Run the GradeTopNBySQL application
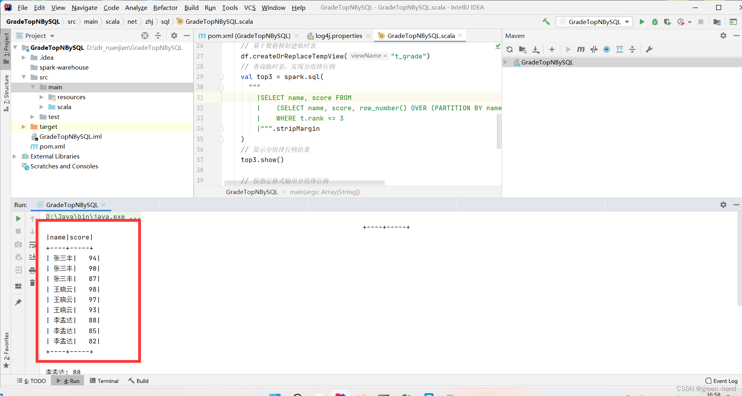This screenshot has width=742, height=396. 642,22
